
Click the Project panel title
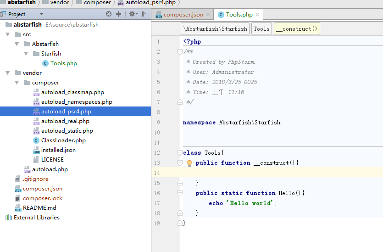pyautogui.click(x=17, y=14)
